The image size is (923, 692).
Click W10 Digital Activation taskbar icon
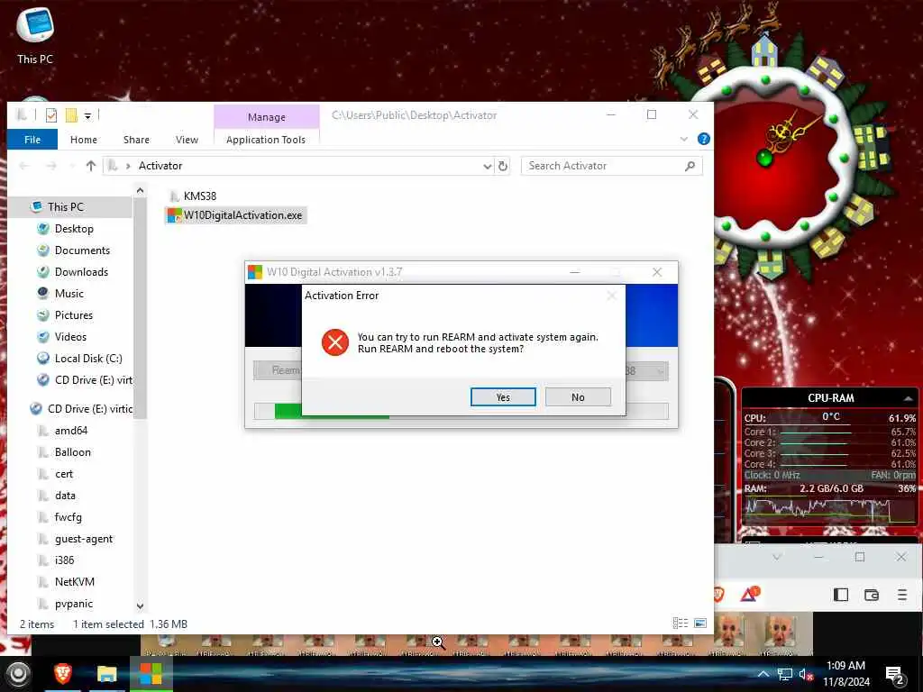tap(151, 674)
